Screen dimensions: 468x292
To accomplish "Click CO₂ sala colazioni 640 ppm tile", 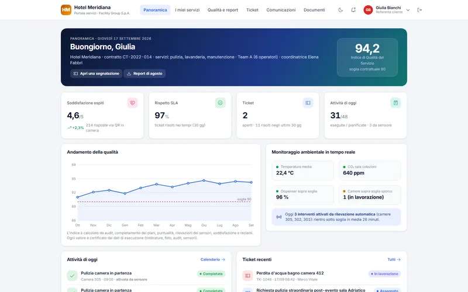I will point(370,171).
